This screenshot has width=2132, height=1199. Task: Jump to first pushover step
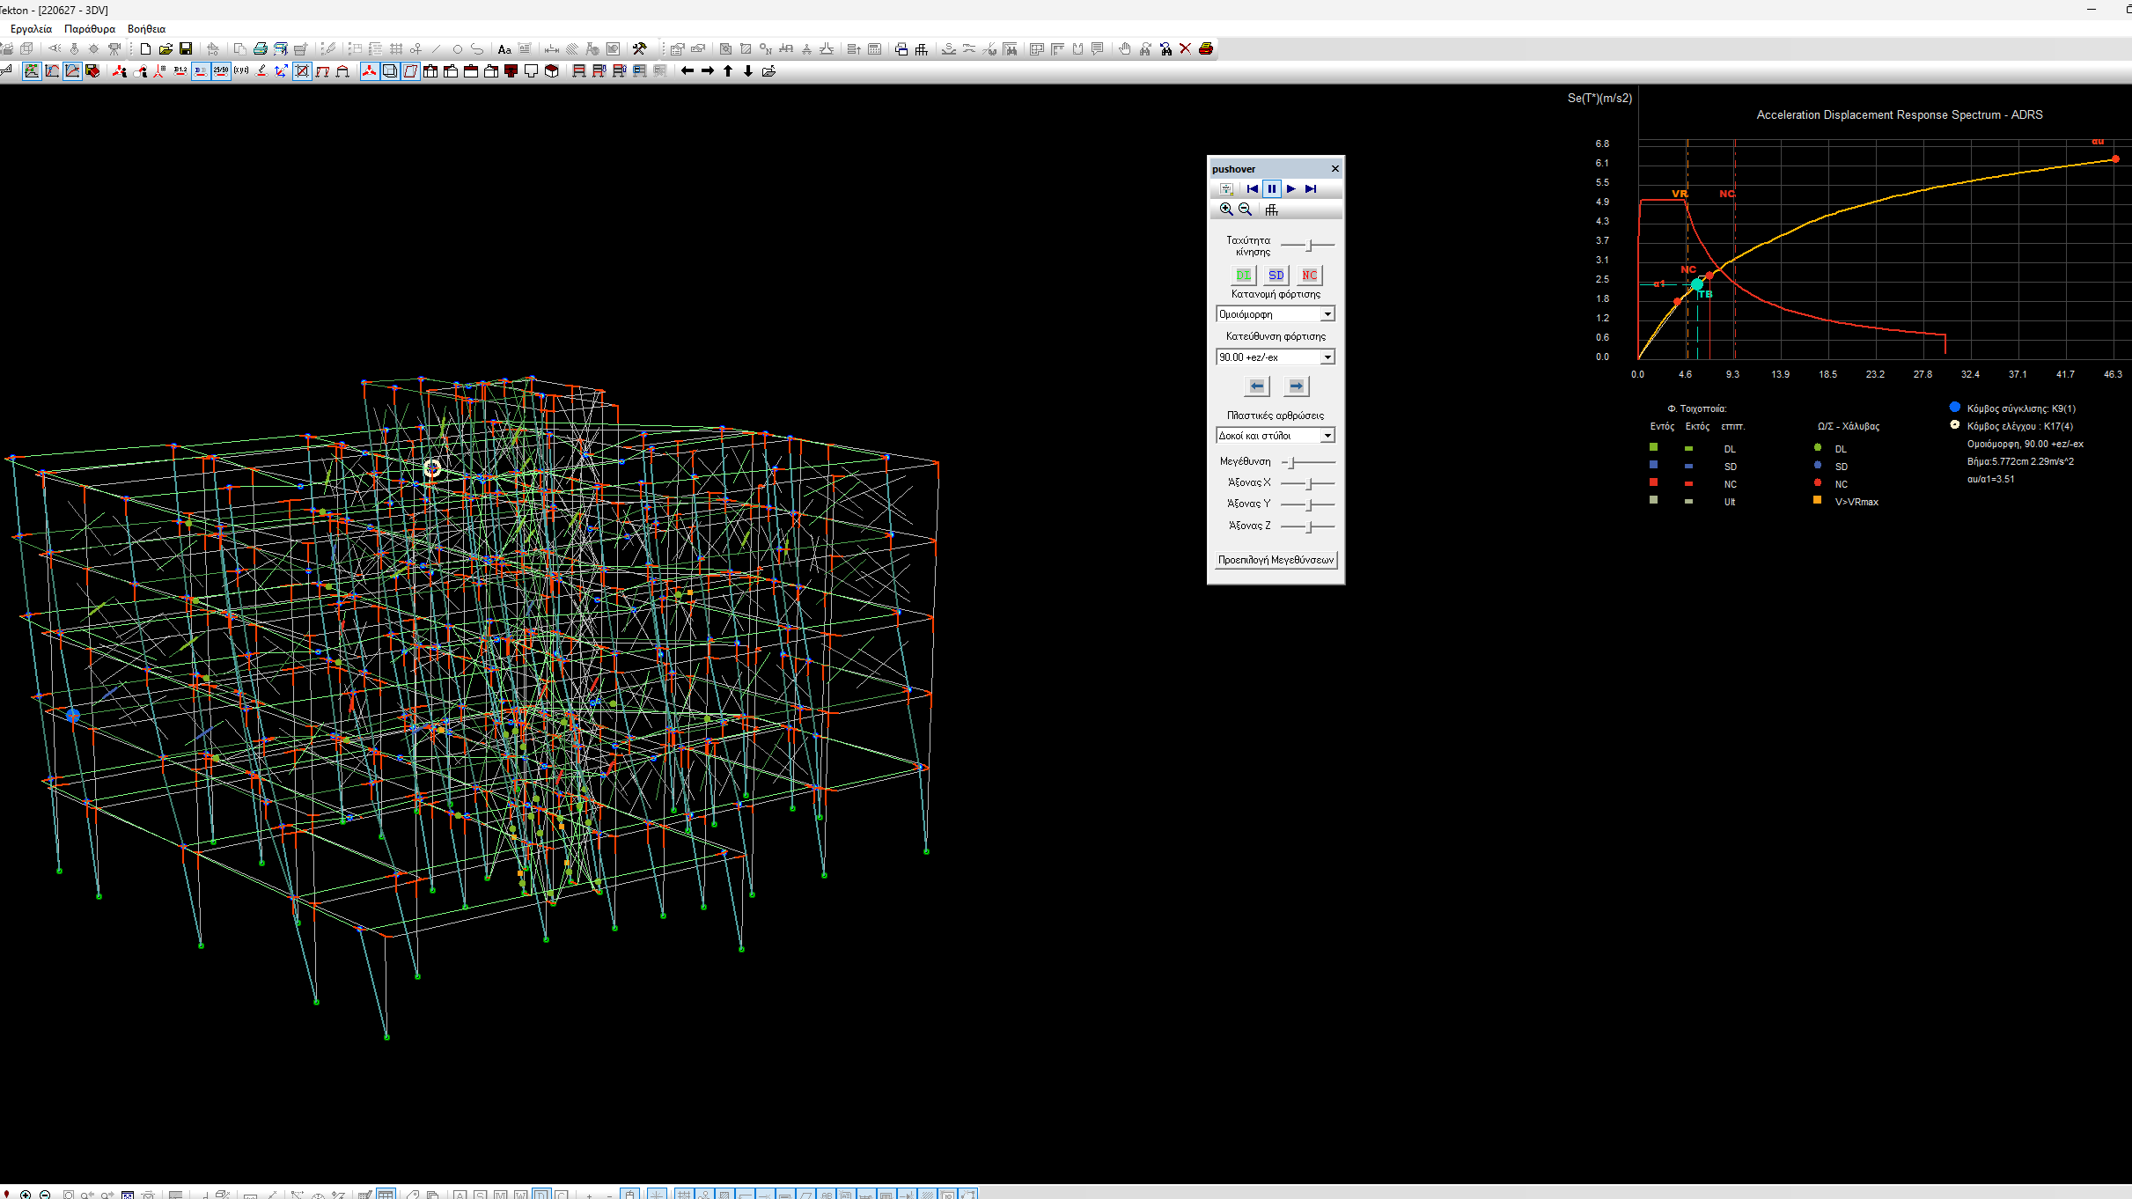click(x=1252, y=189)
